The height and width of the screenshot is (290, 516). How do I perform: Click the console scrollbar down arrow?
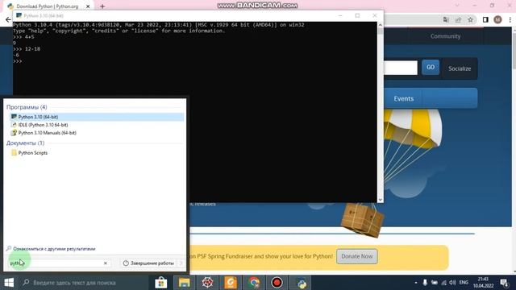(x=380, y=200)
